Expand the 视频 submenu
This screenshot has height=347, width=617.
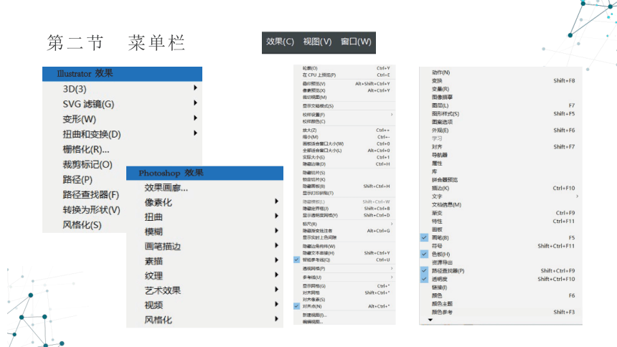pyautogui.click(x=204, y=305)
